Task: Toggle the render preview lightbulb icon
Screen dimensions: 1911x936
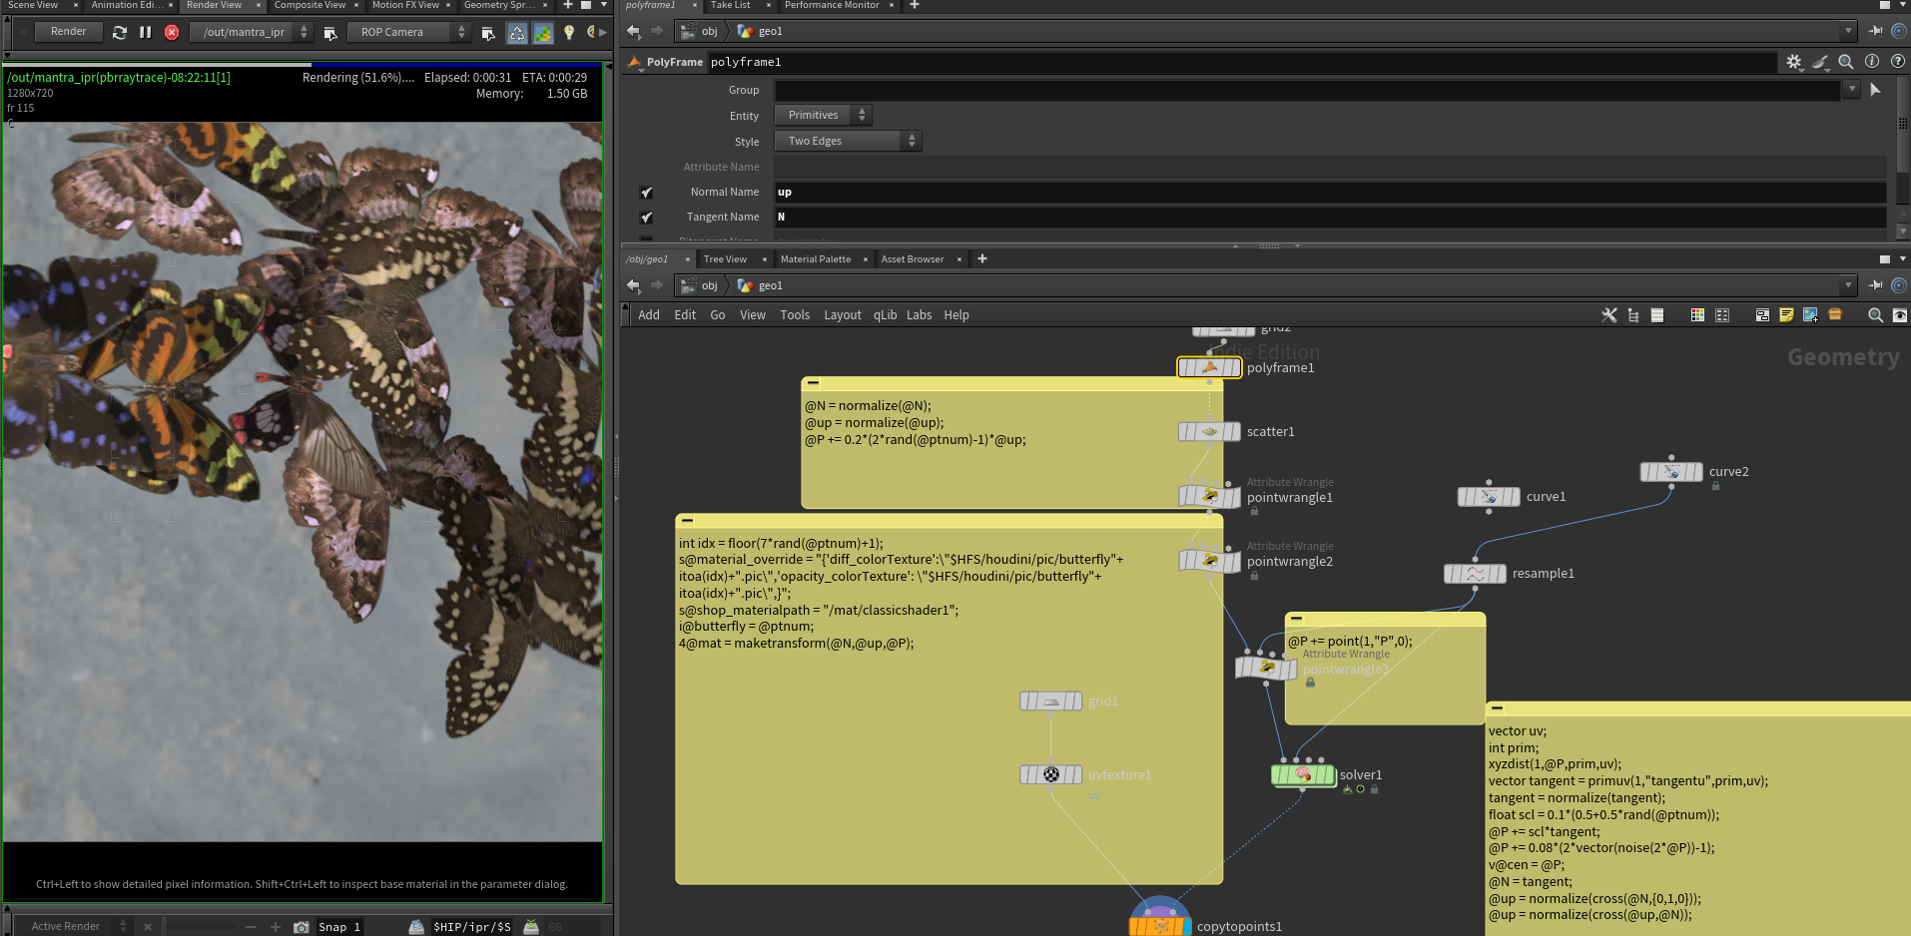Action: [569, 32]
